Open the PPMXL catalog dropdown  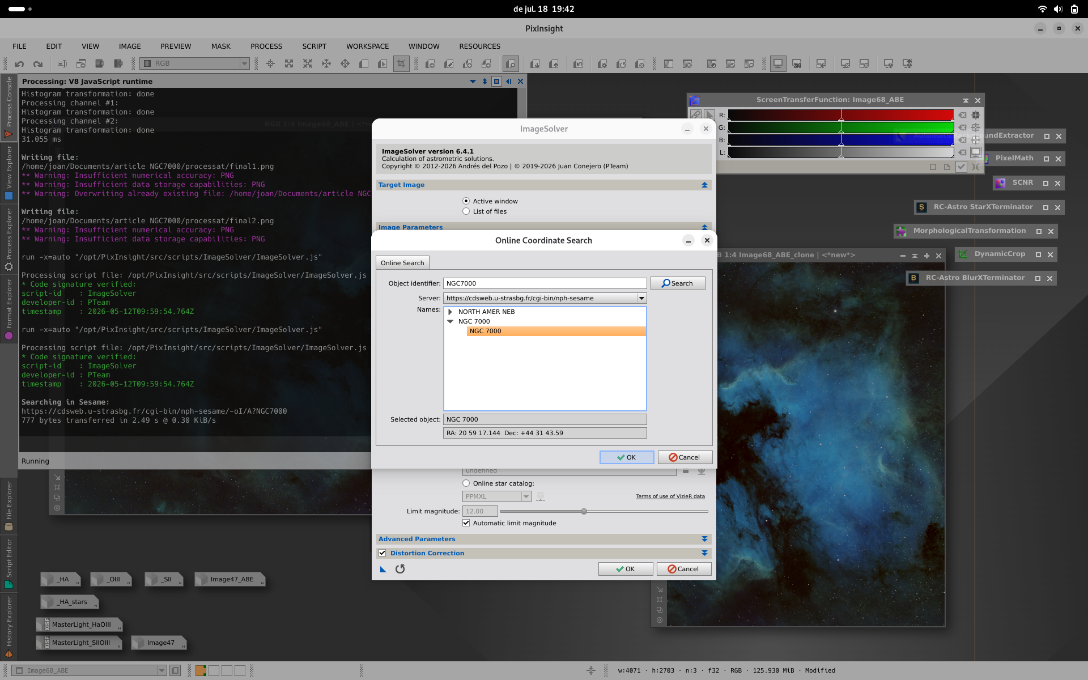[x=526, y=496]
